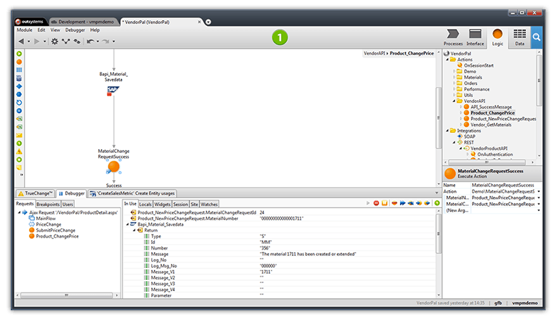Open the undo history dropdown arrow
Image resolution: width=557 pixels, height=321 pixels.
click(x=97, y=42)
